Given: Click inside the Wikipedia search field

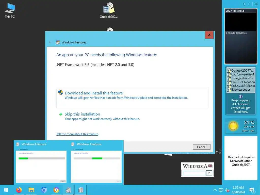Looking at the screenshot, I should click(194, 173).
